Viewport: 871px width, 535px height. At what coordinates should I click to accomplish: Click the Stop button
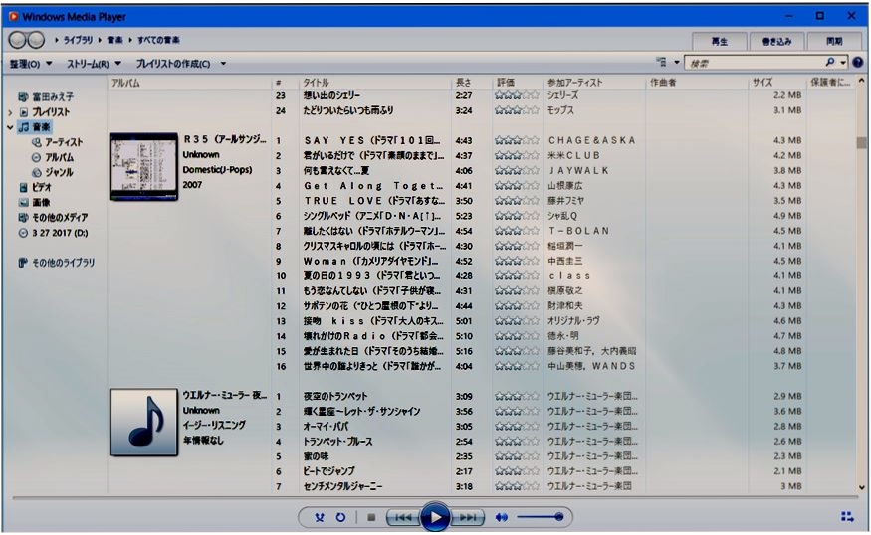pos(371,517)
